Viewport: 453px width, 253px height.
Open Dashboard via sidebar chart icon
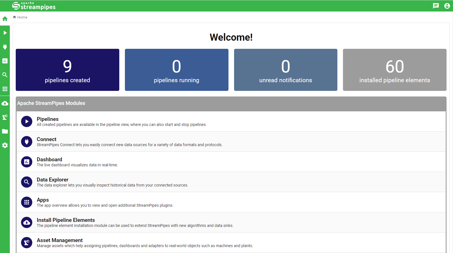5,61
